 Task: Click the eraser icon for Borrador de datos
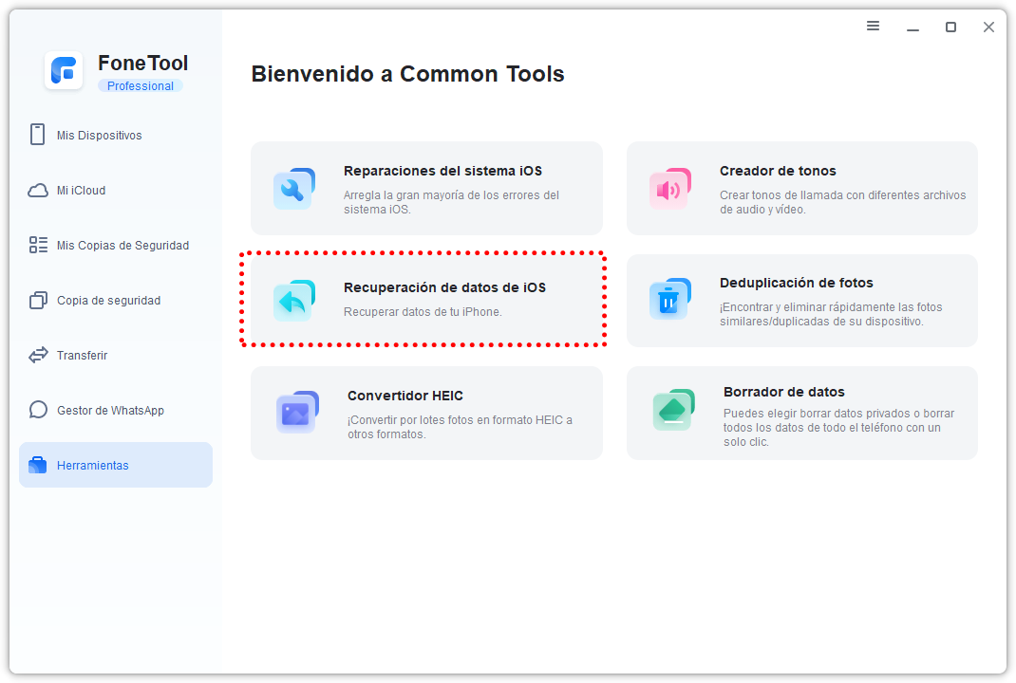point(672,410)
